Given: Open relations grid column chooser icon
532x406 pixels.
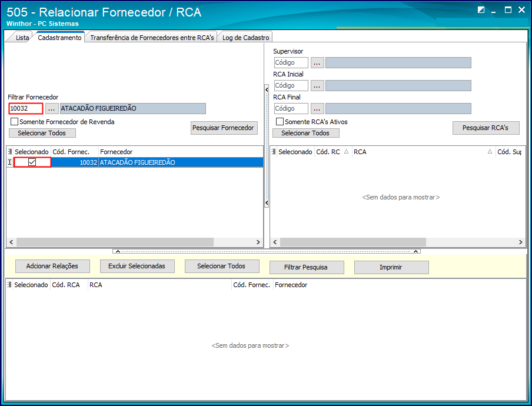Looking at the screenshot, I should [9, 285].
